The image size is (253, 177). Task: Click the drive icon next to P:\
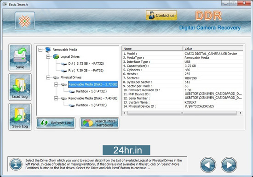(x=64, y=71)
